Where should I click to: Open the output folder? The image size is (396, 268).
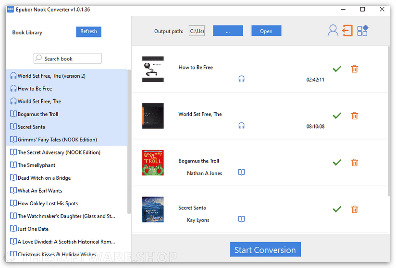tap(266, 31)
